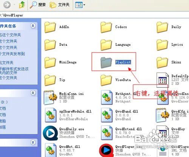Select the NetAgent.dll file icon

pyautogui.click(x=107, y=97)
